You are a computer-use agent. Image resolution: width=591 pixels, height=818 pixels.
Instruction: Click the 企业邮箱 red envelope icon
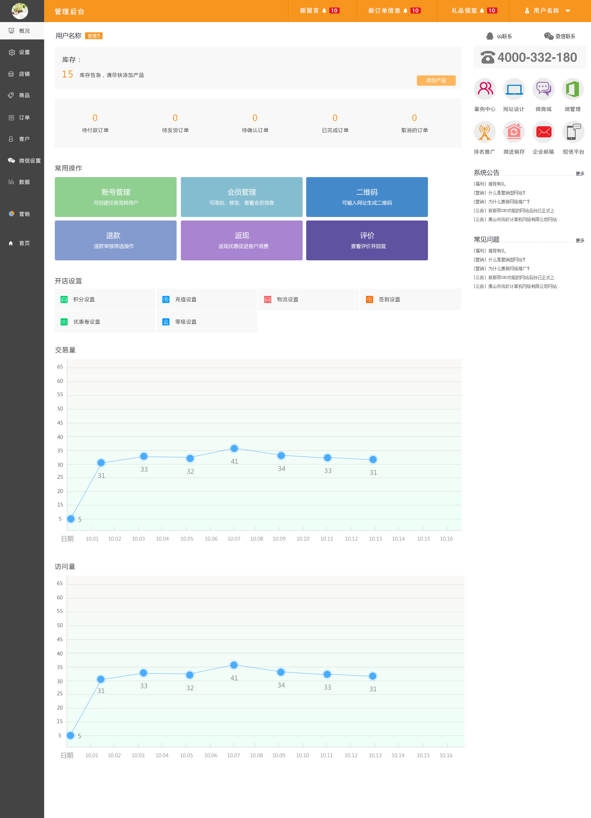point(543,132)
